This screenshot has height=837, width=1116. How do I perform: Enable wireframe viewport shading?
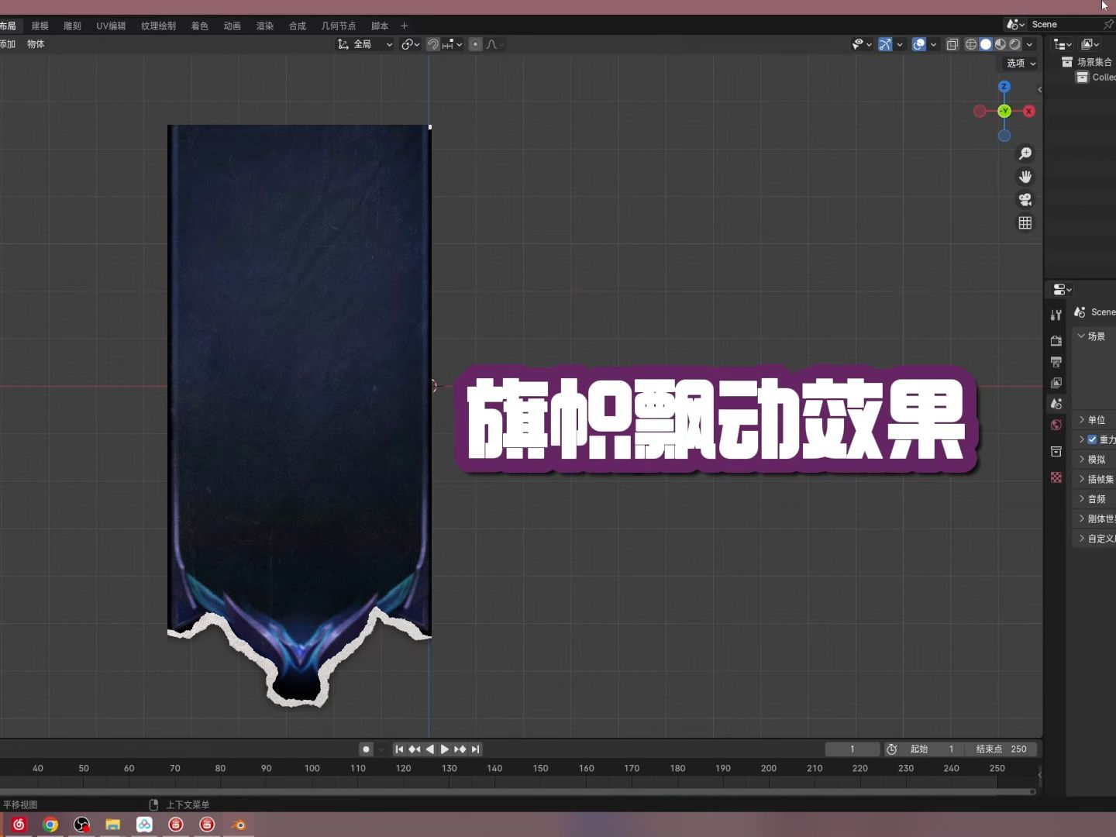point(970,44)
